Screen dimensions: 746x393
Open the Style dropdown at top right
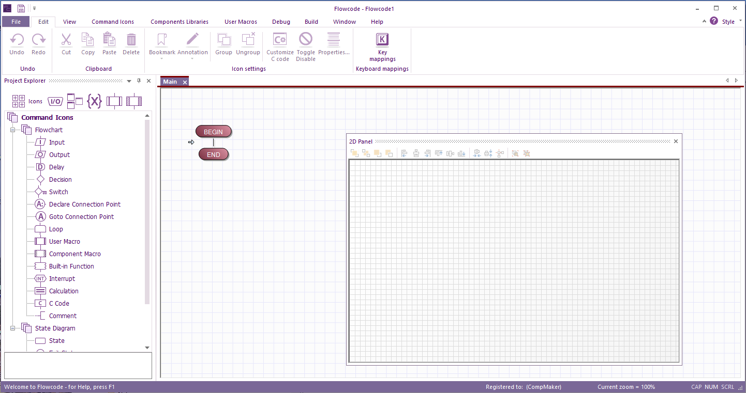click(730, 22)
